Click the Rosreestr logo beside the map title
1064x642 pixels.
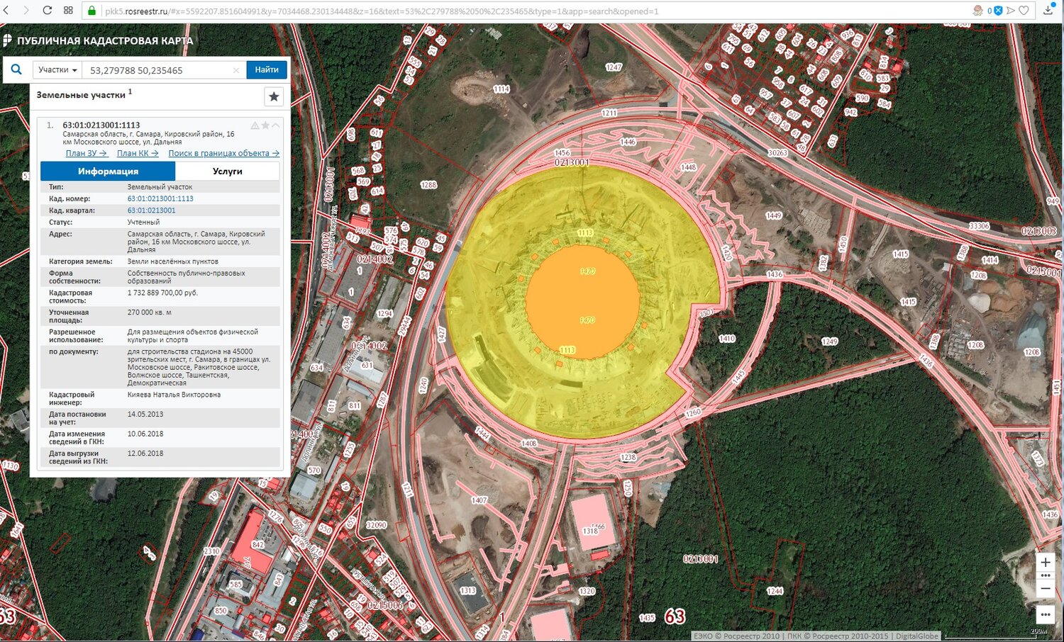[8, 40]
